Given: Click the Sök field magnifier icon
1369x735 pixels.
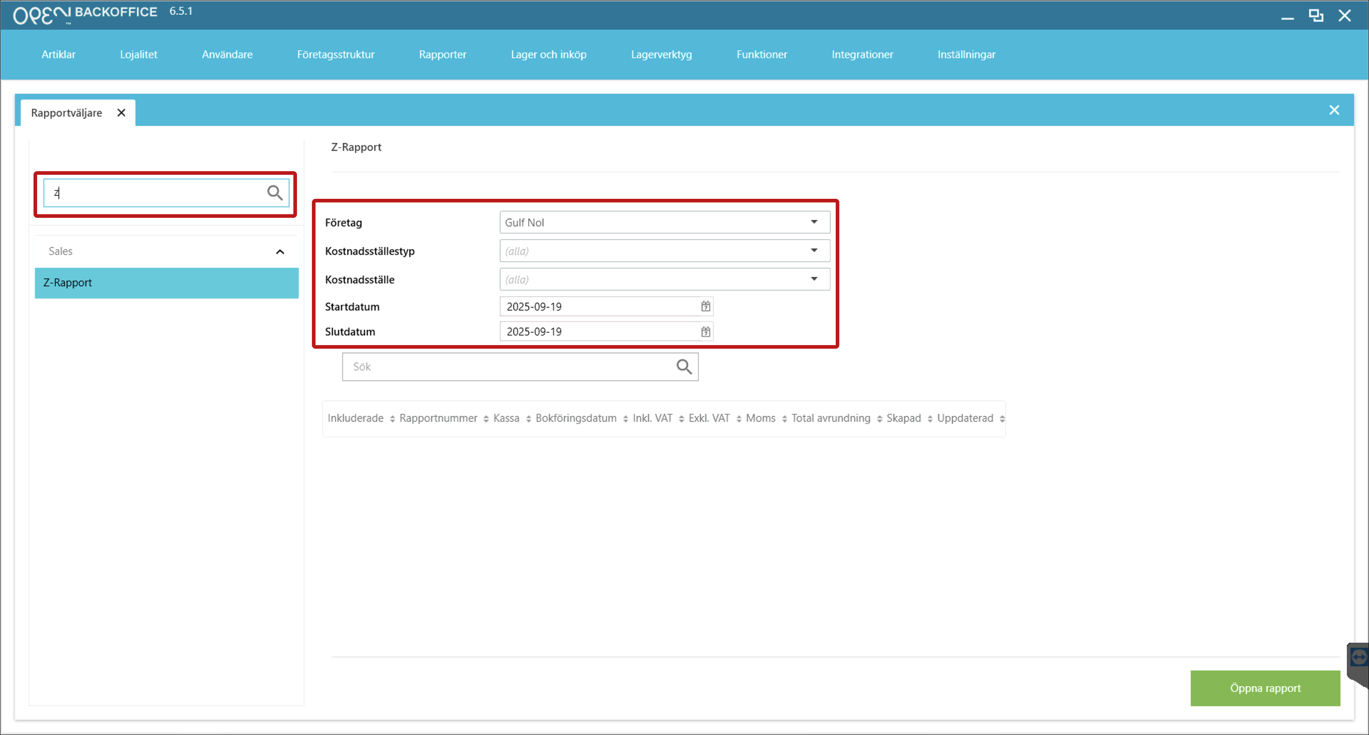Looking at the screenshot, I should (684, 367).
